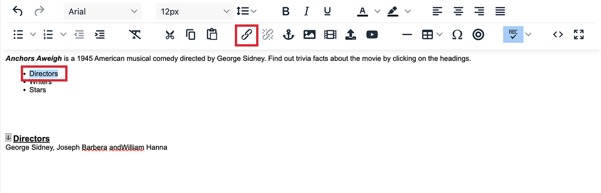The width and height of the screenshot is (601, 193).
Task: Click the Writers list item
Action: (x=41, y=82)
